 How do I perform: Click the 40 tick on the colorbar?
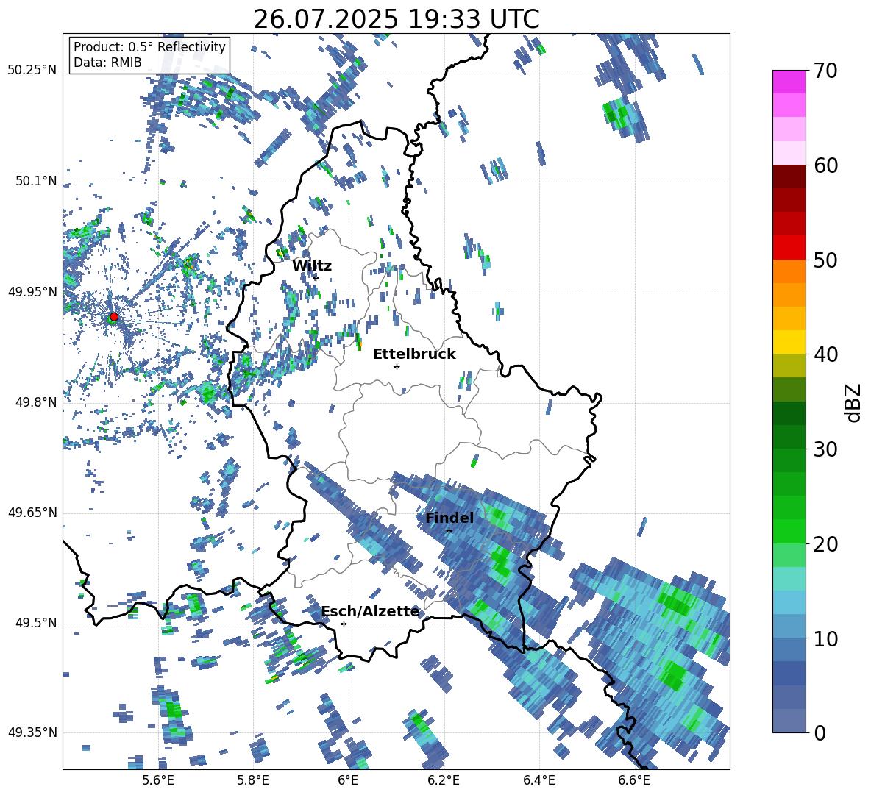point(825,354)
